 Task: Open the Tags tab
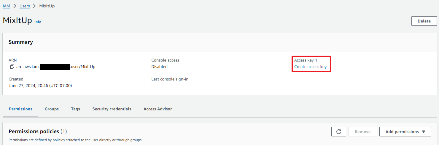click(x=75, y=109)
